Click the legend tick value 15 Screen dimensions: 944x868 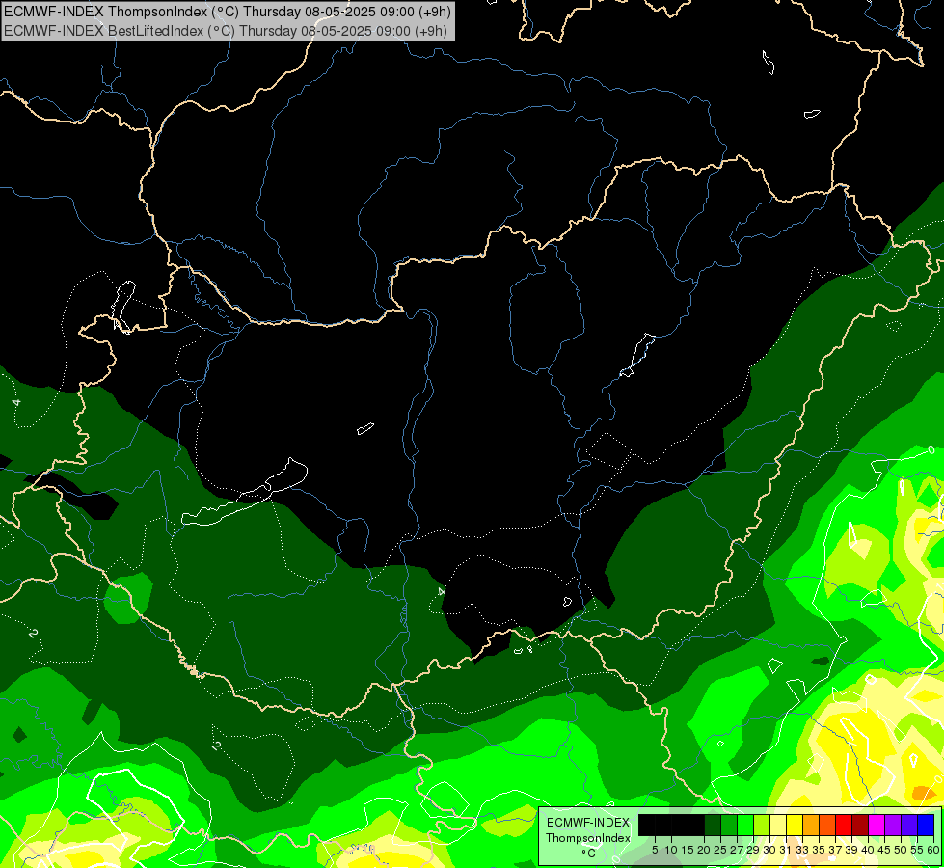click(688, 850)
